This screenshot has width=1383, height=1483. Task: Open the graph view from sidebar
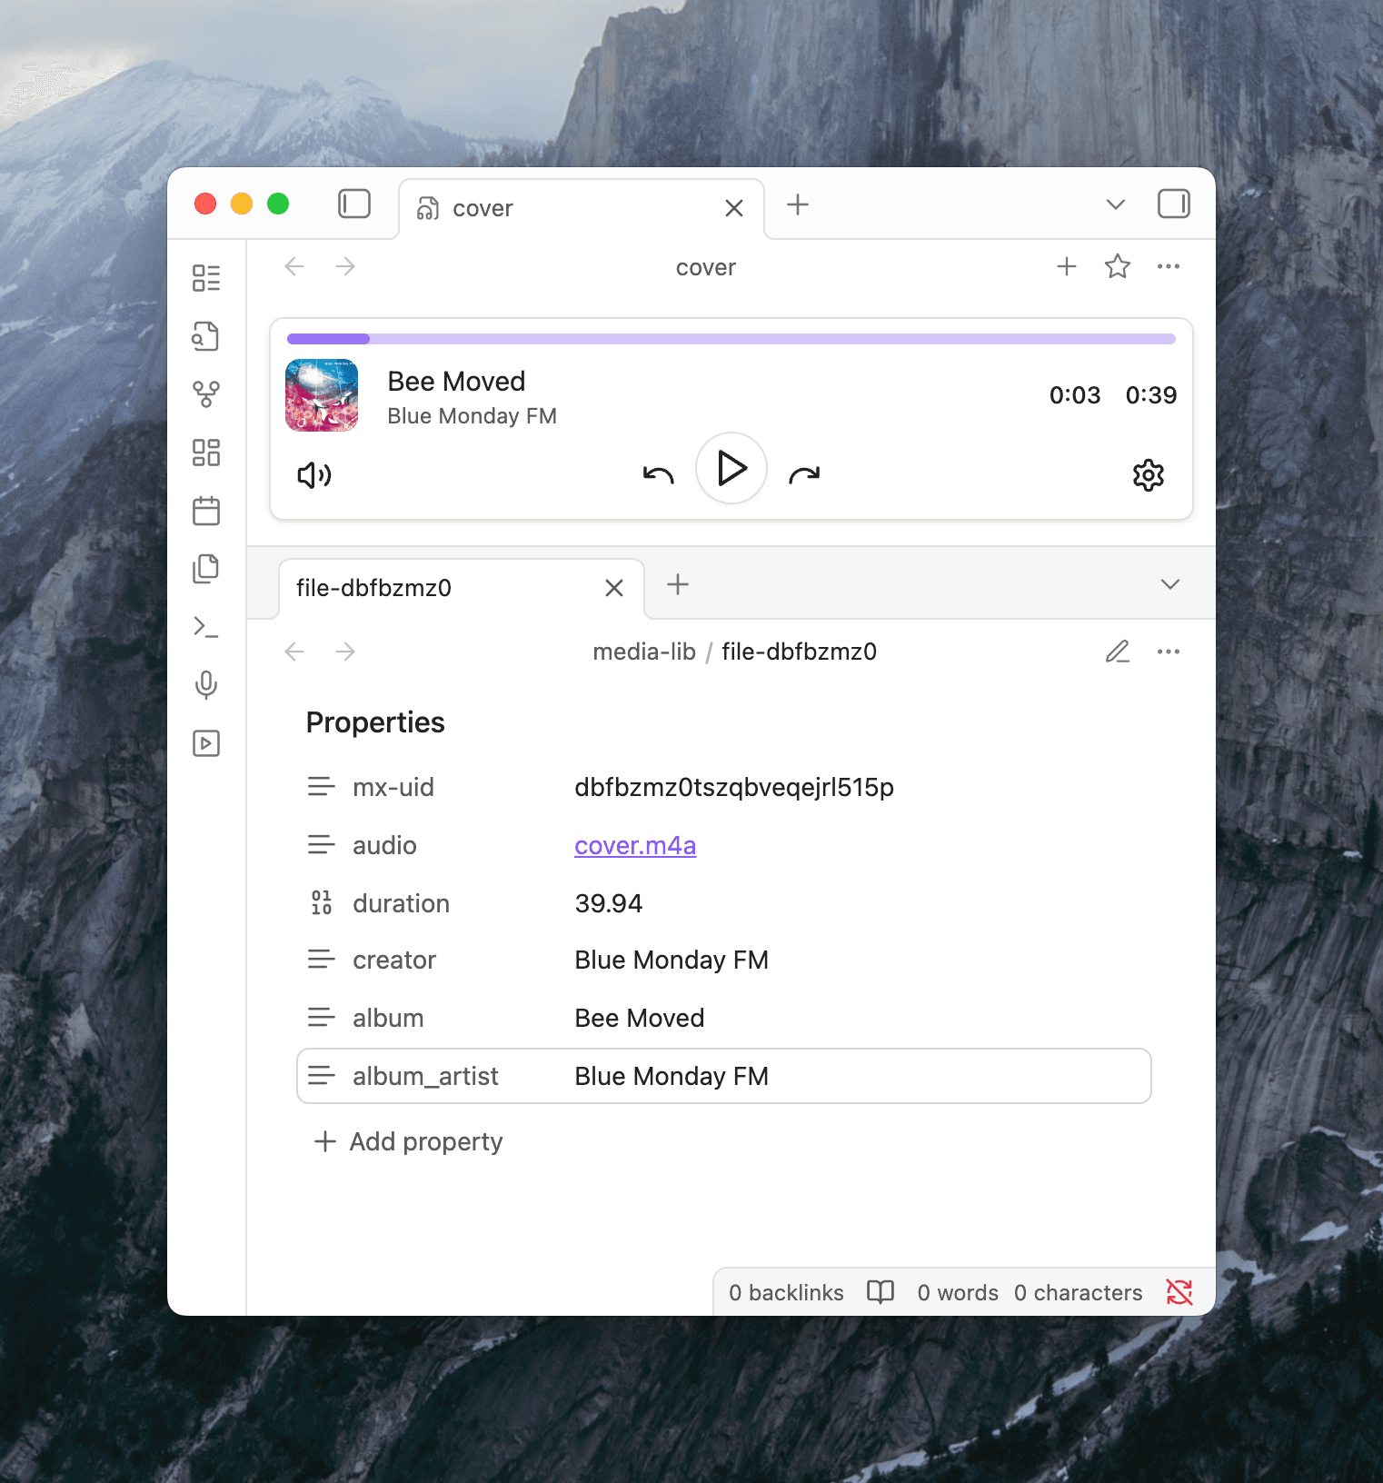pos(206,394)
